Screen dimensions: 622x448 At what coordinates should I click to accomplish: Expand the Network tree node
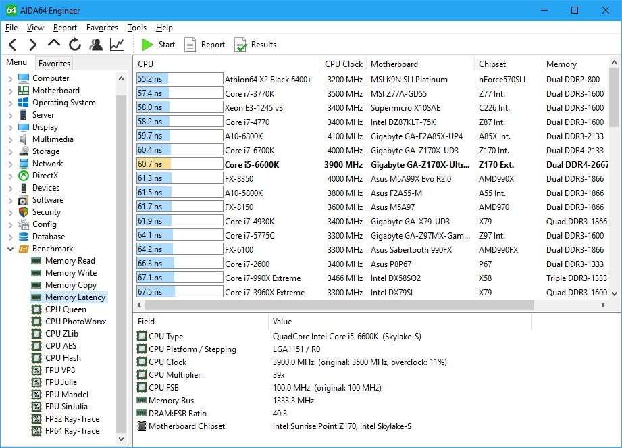tap(10, 164)
